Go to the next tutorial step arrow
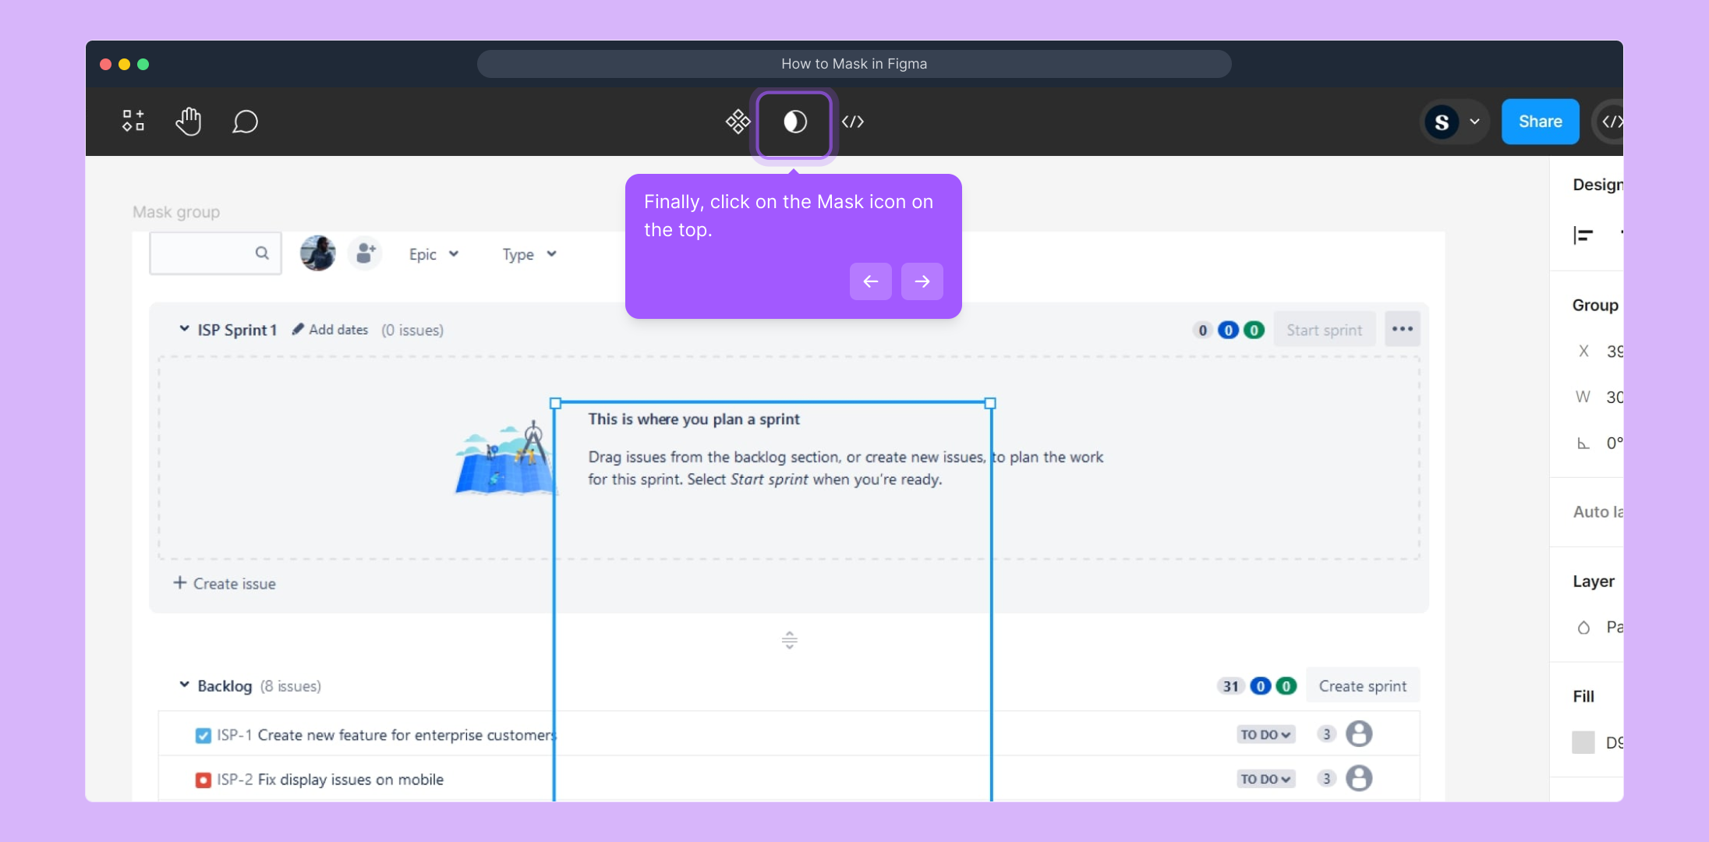 coord(922,281)
